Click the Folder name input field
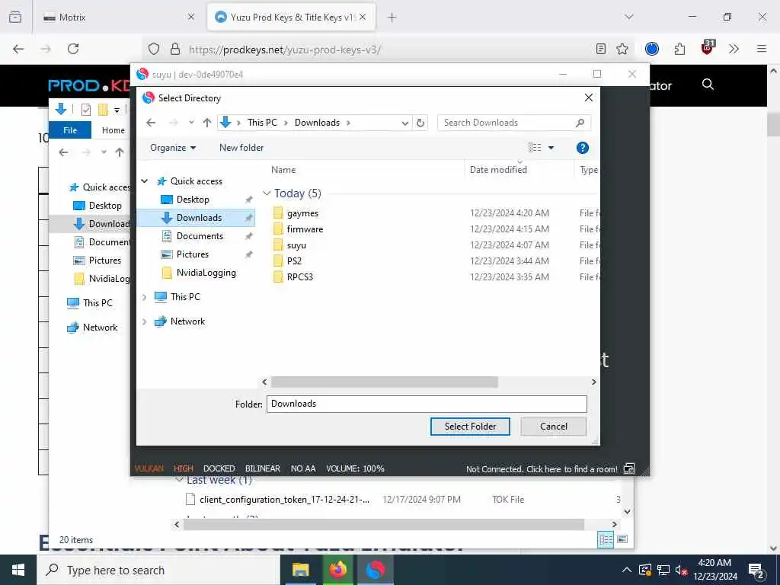Viewport: 780px width, 585px height. 427,404
